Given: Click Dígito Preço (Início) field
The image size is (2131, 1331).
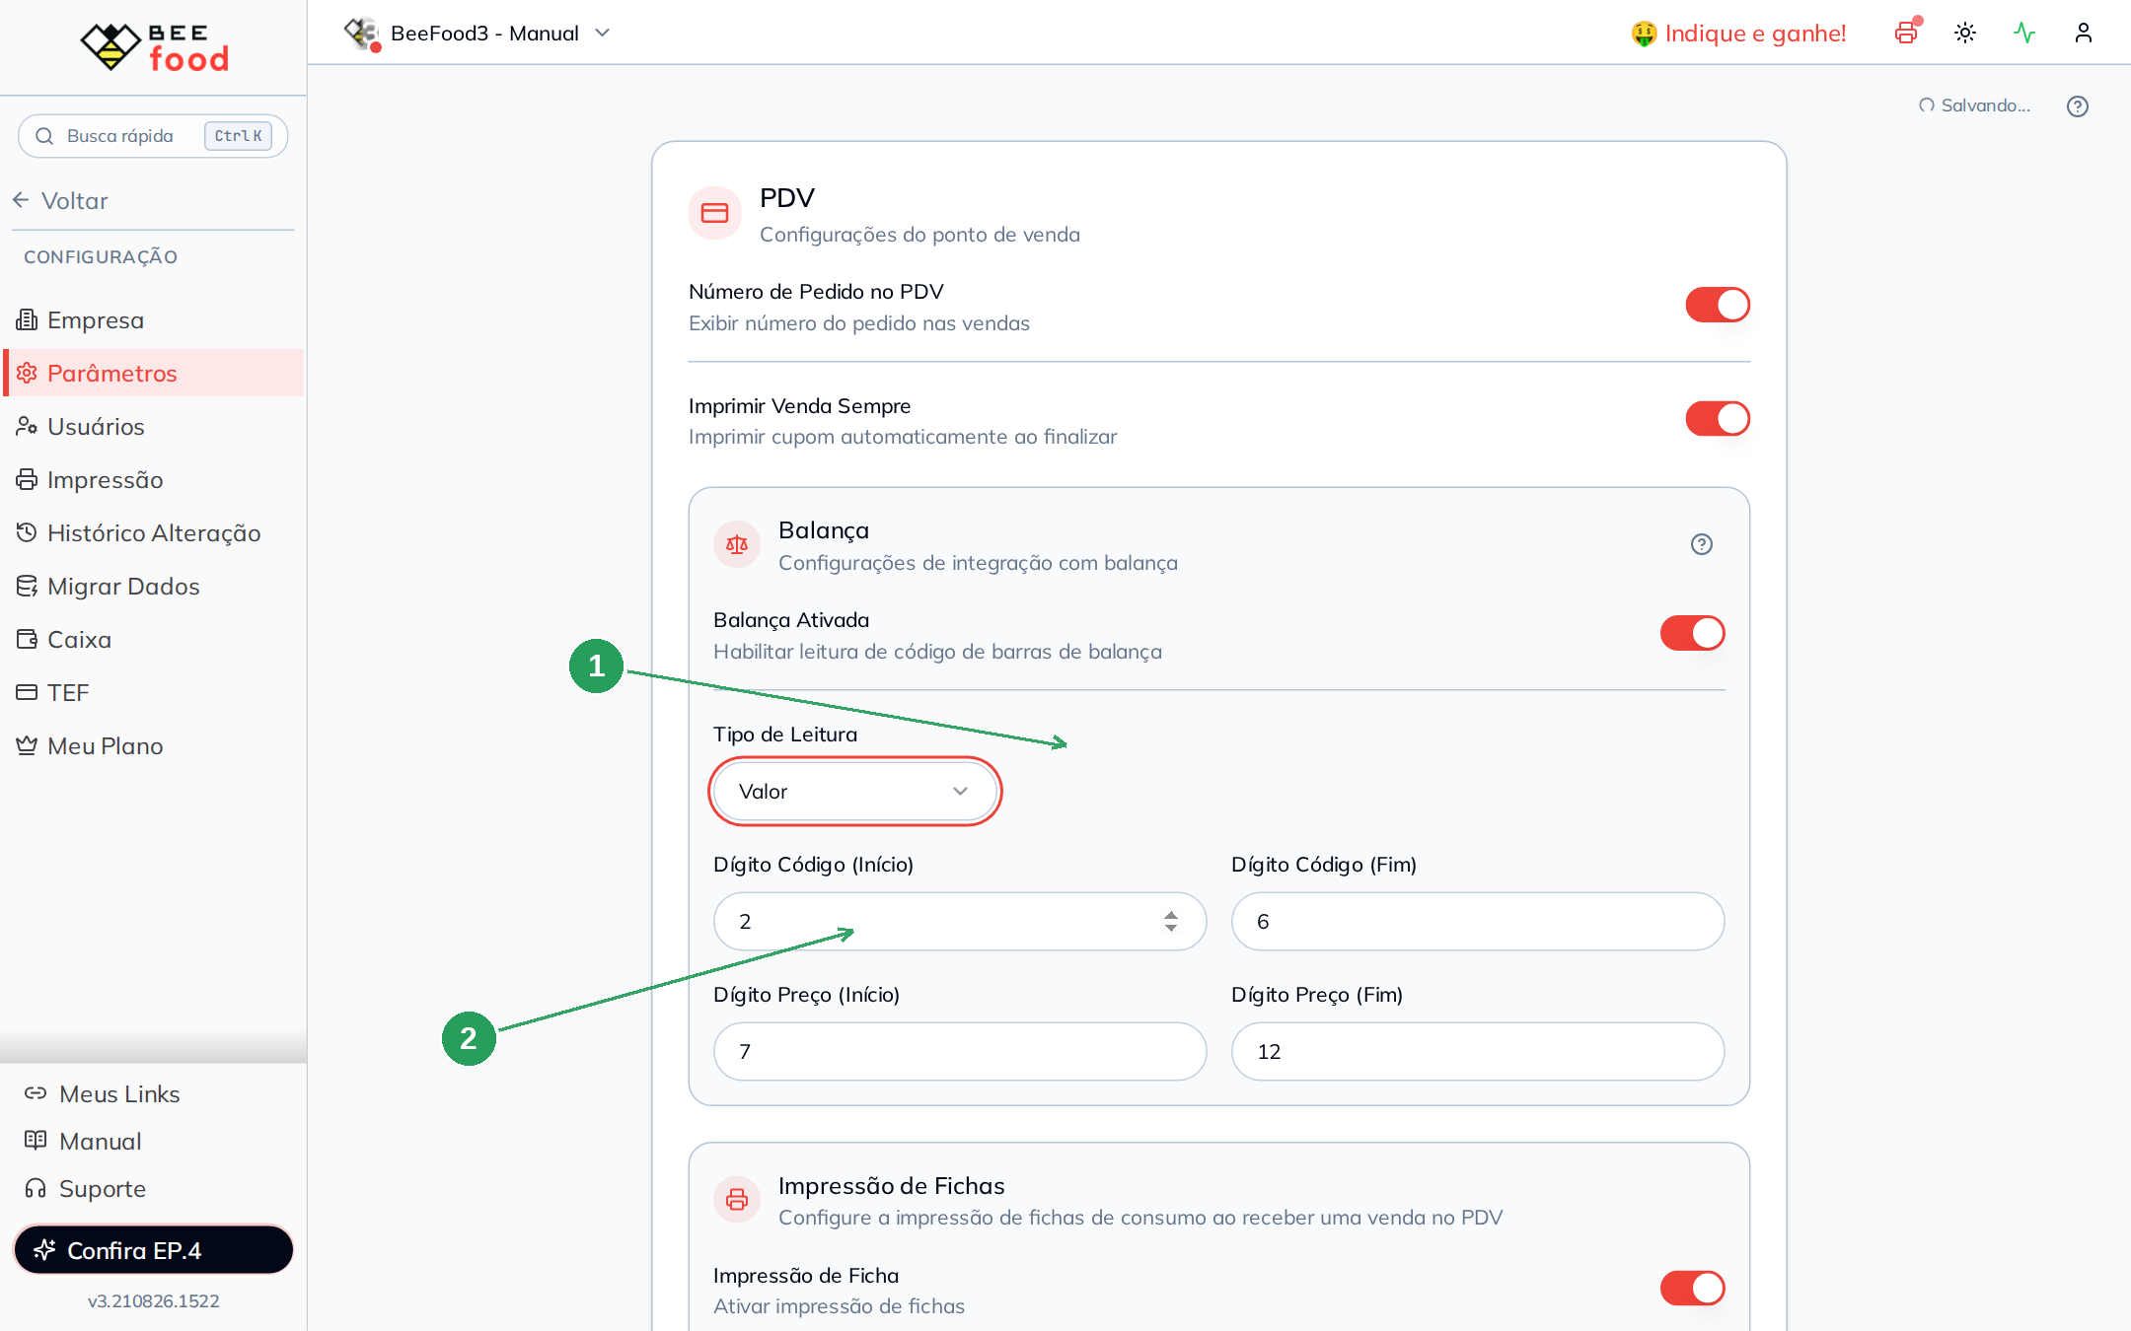Looking at the screenshot, I should pyautogui.click(x=960, y=1051).
